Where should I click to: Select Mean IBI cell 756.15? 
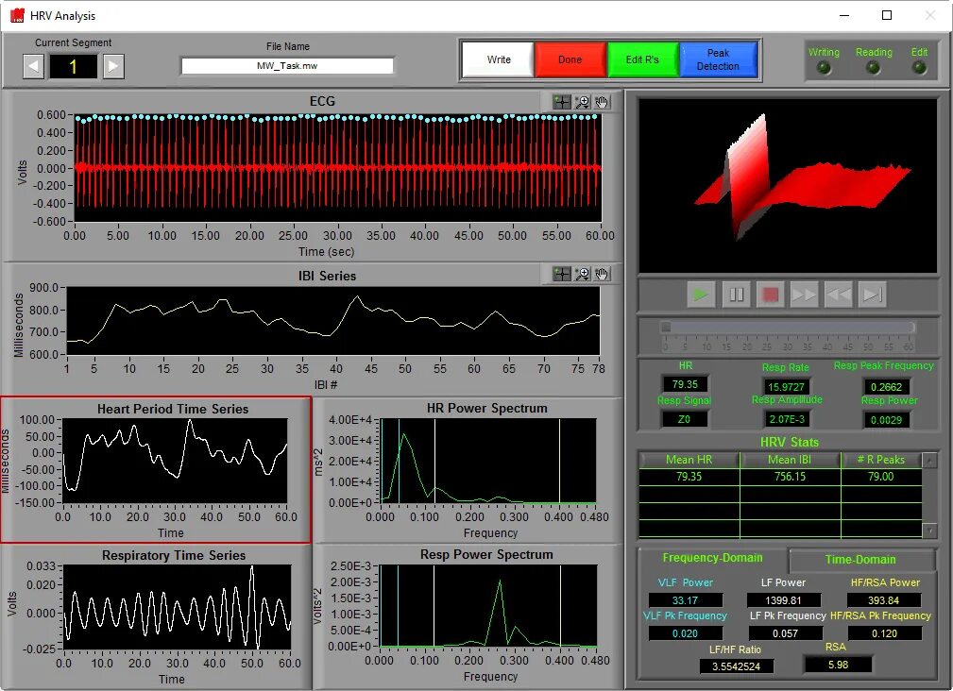pyautogui.click(x=790, y=477)
